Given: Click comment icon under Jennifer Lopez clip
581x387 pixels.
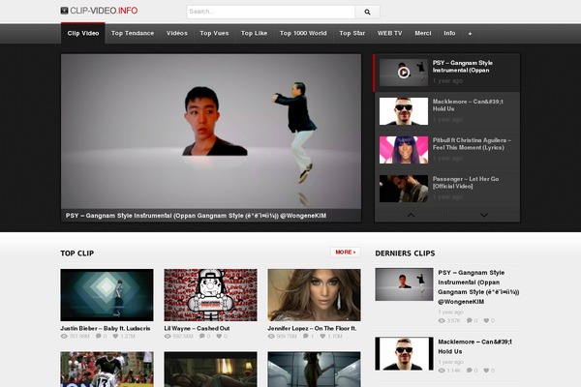Looking at the screenshot, I should pyautogui.click(x=306, y=337).
